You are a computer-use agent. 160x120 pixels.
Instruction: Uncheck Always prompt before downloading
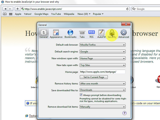click(x=81, y=95)
